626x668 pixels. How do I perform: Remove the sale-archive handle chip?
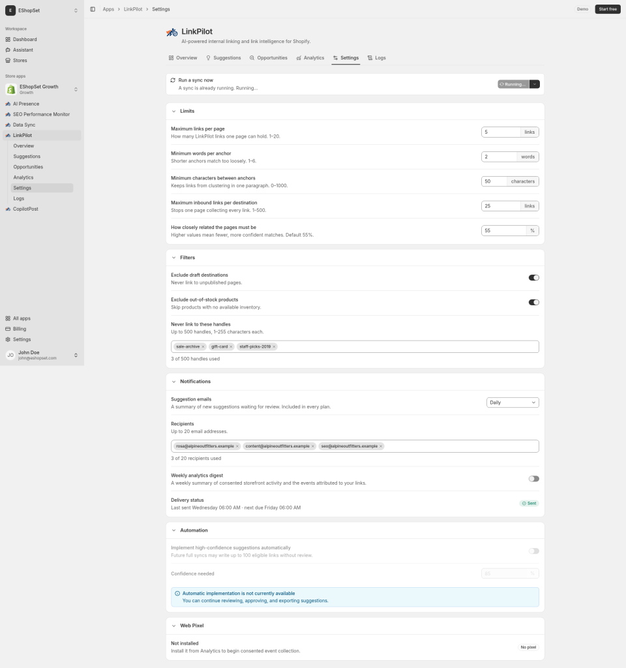[x=203, y=347]
